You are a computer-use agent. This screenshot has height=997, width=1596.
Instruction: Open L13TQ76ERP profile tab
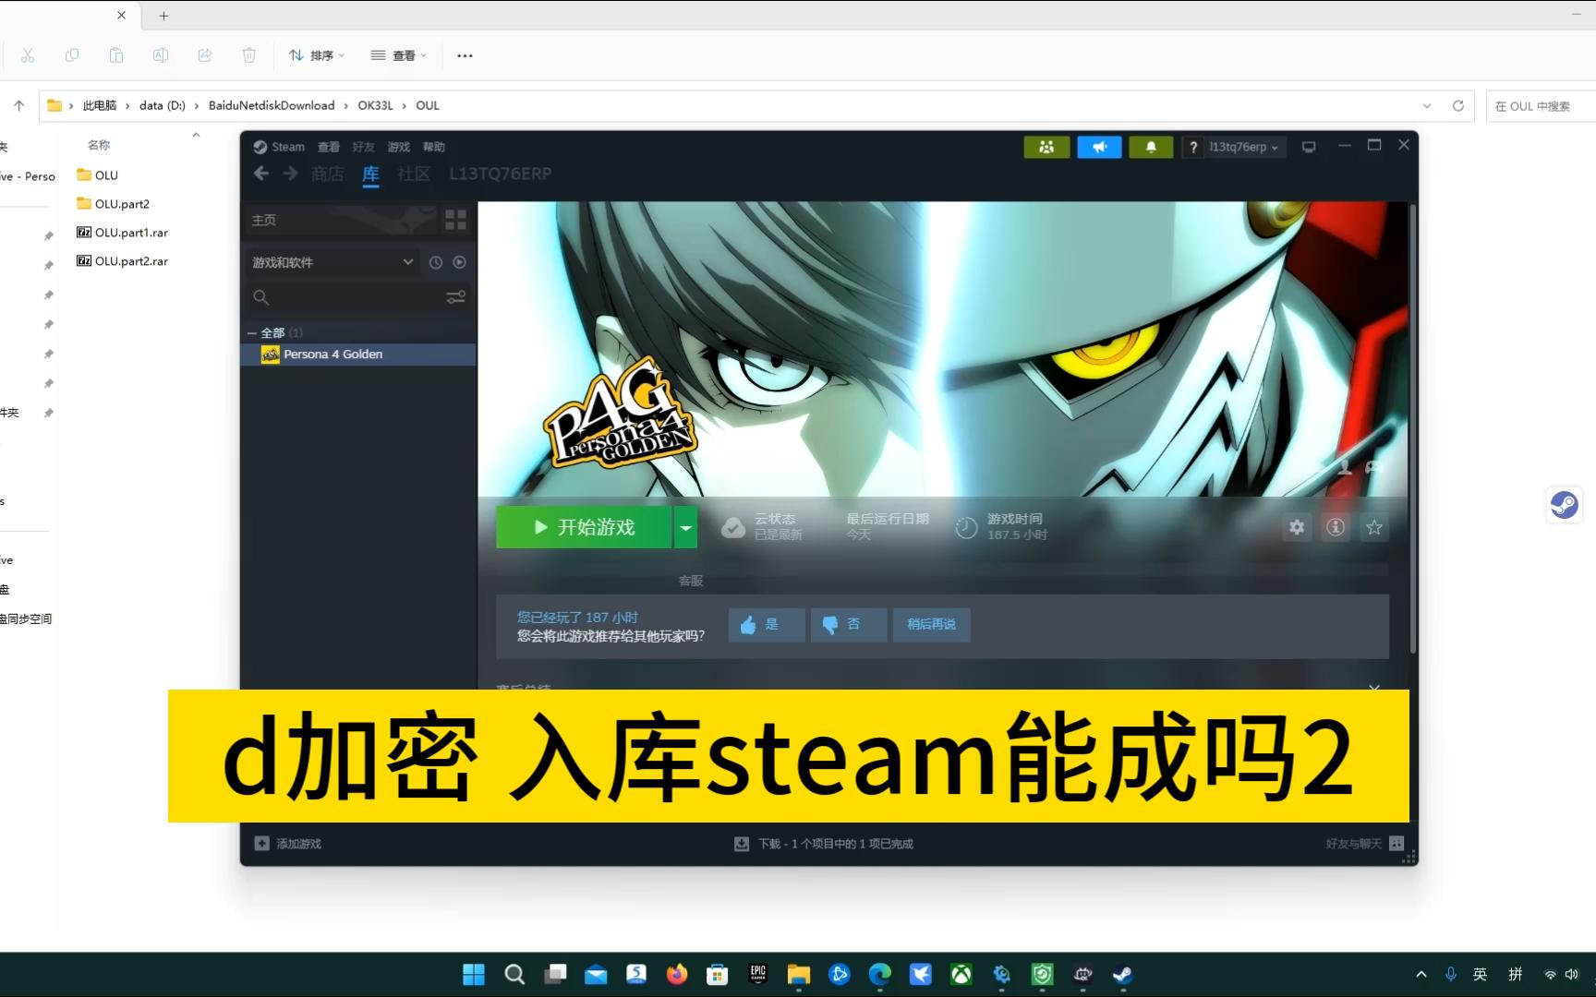tap(501, 174)
